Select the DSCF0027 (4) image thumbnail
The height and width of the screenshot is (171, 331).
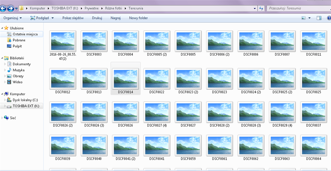click(x=157, y=112)
